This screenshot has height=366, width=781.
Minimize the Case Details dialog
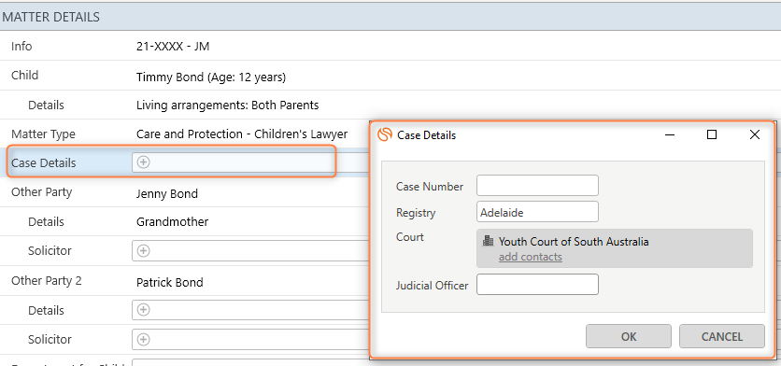pos(670,134)
